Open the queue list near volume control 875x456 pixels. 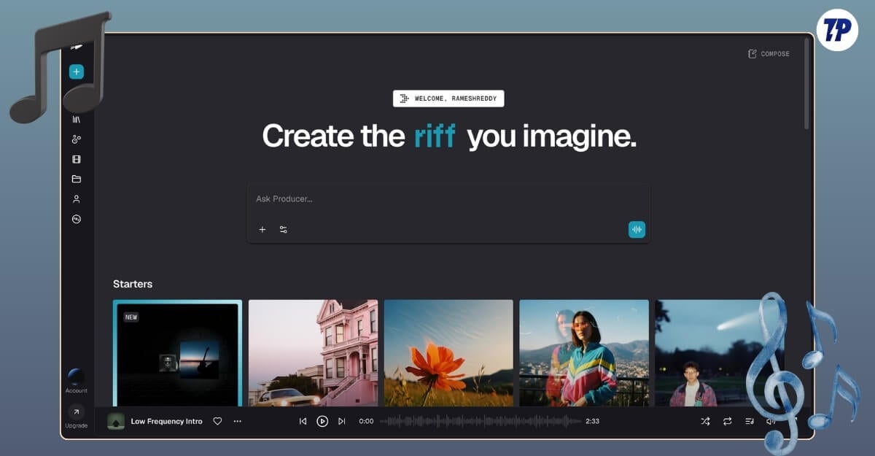pos(749,421)
